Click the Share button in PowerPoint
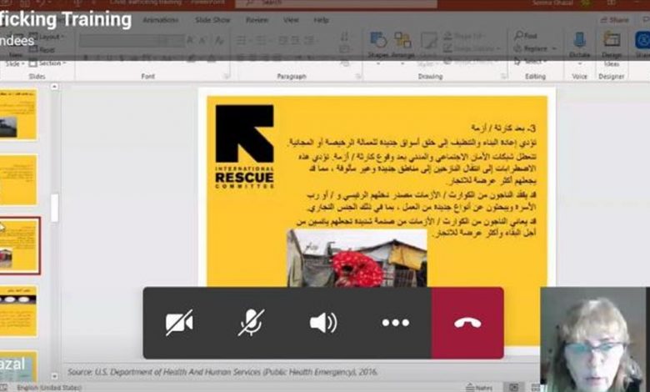 (x=614, y=20)
